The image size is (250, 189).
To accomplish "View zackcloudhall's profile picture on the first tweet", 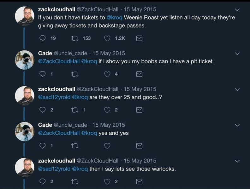I will click(25, 16).
